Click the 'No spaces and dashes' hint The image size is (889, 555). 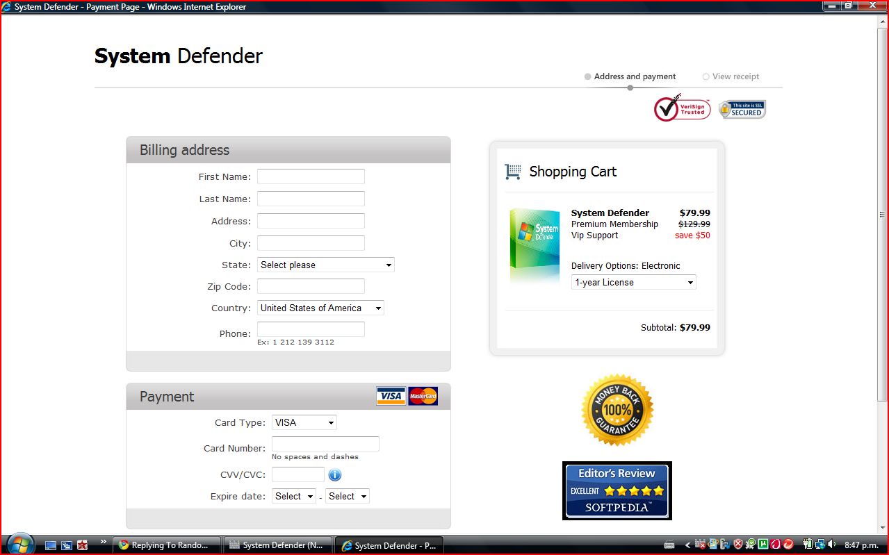(x=315, y=457)
